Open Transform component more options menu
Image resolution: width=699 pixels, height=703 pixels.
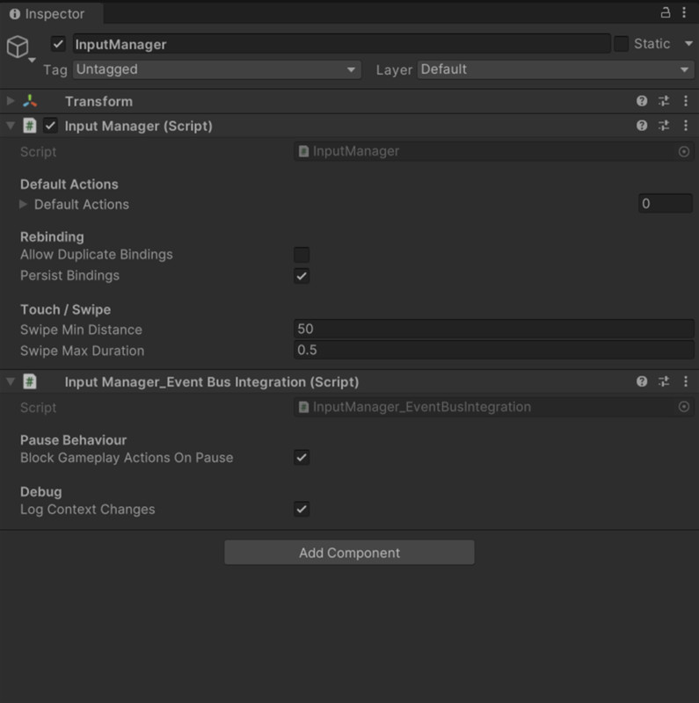[x=686, y=101]
